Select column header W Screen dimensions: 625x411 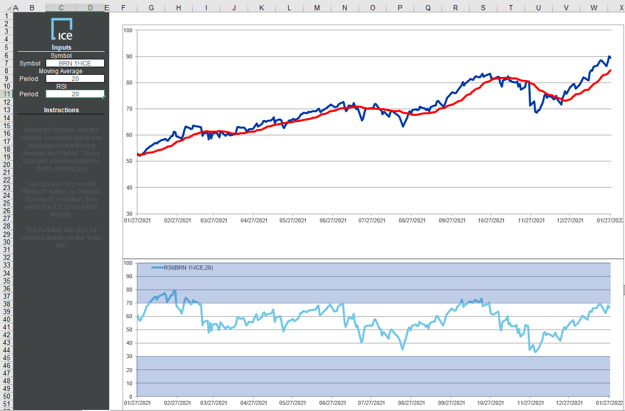click(593, 8)
